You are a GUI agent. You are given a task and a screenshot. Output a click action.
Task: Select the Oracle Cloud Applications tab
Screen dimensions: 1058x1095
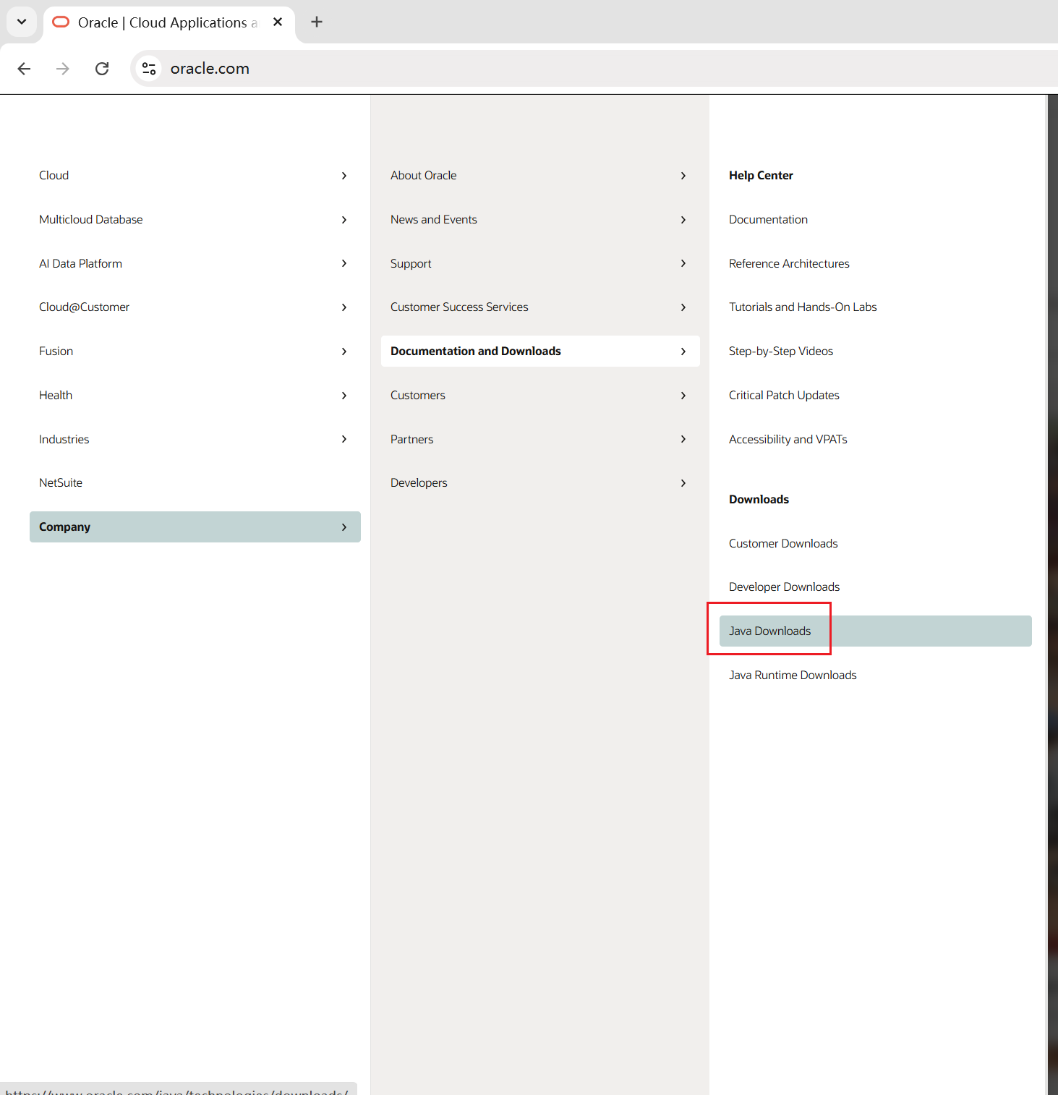click(169, 22)
